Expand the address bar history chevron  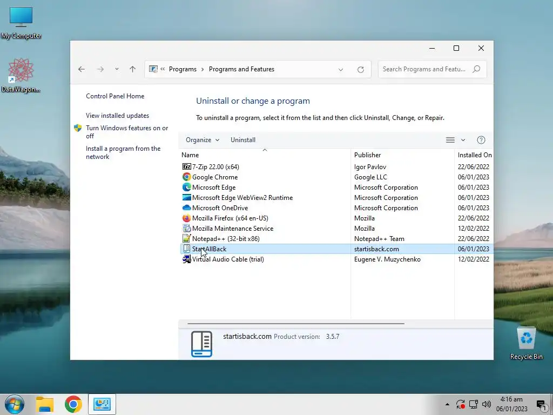(x=341, y=70)
